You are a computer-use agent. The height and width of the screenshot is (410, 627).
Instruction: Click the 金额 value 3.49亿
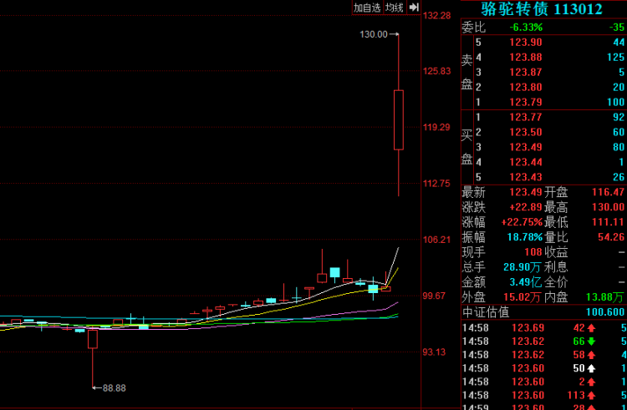click(526, 282)
